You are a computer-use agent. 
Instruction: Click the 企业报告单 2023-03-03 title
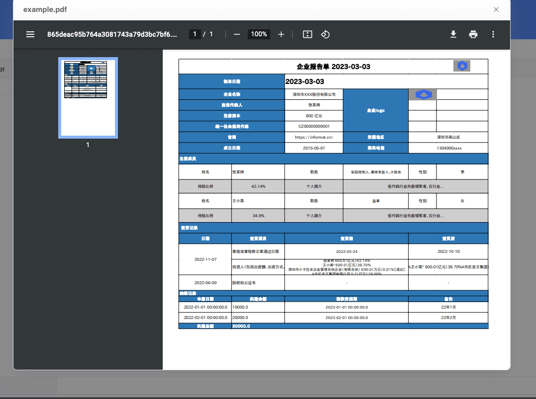(333, 67)
